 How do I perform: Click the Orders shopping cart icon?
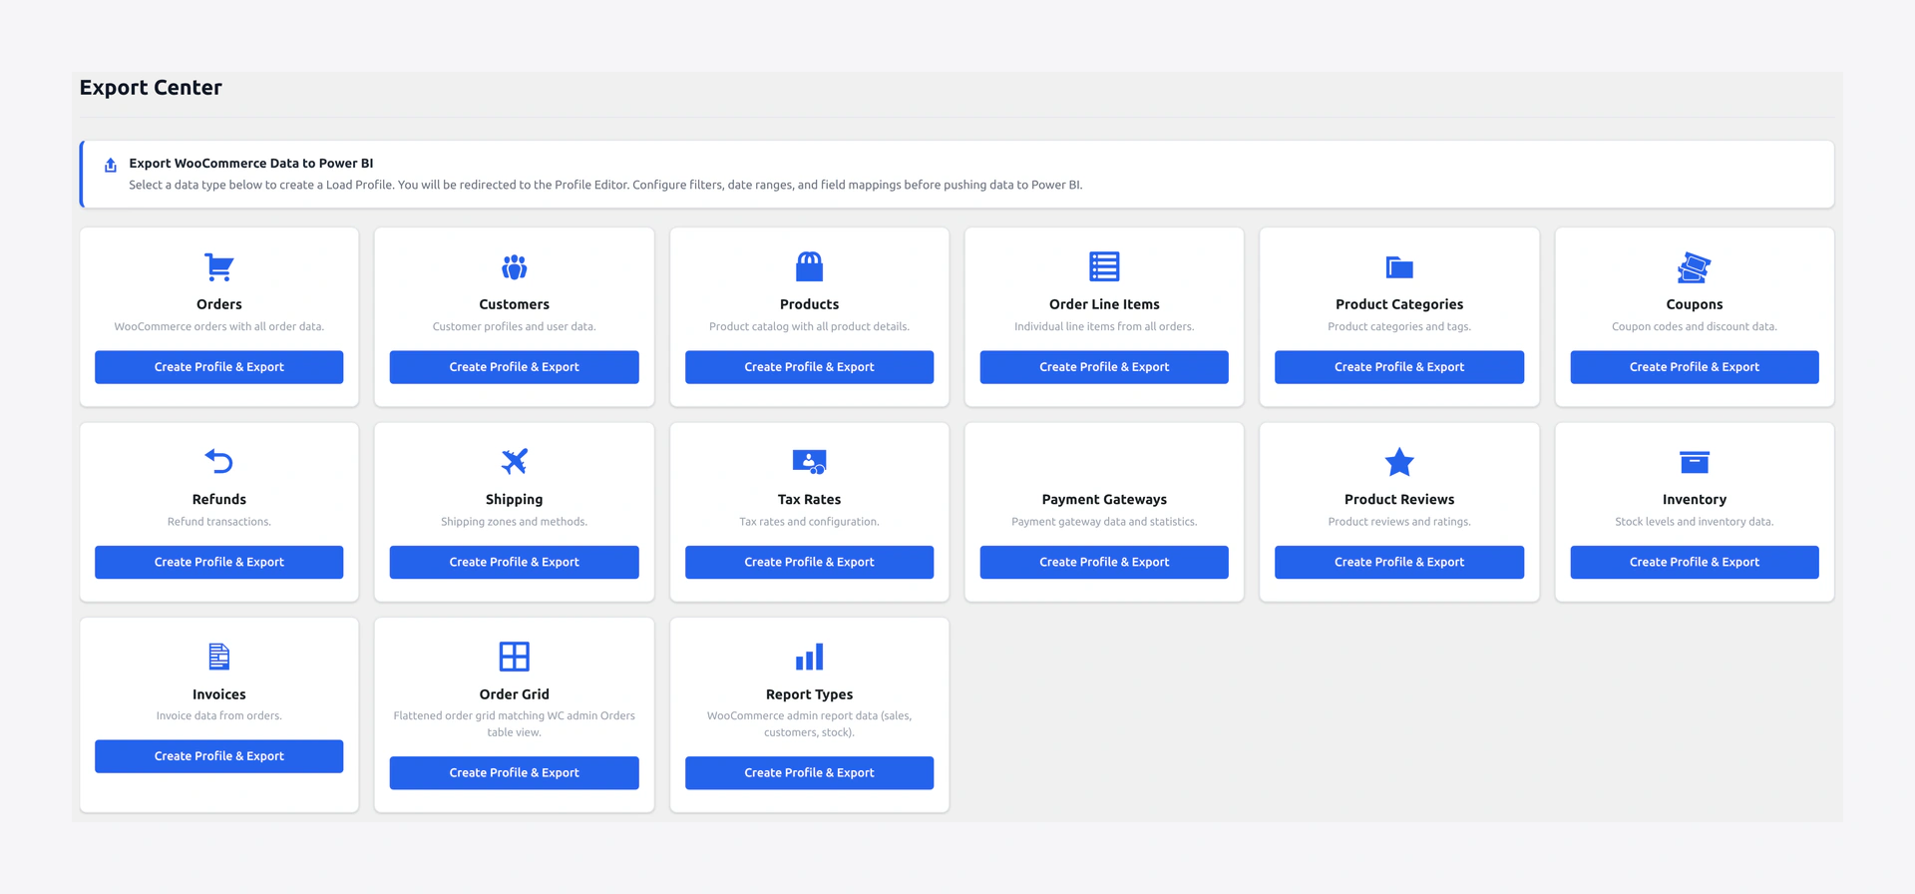coord(218,267)
